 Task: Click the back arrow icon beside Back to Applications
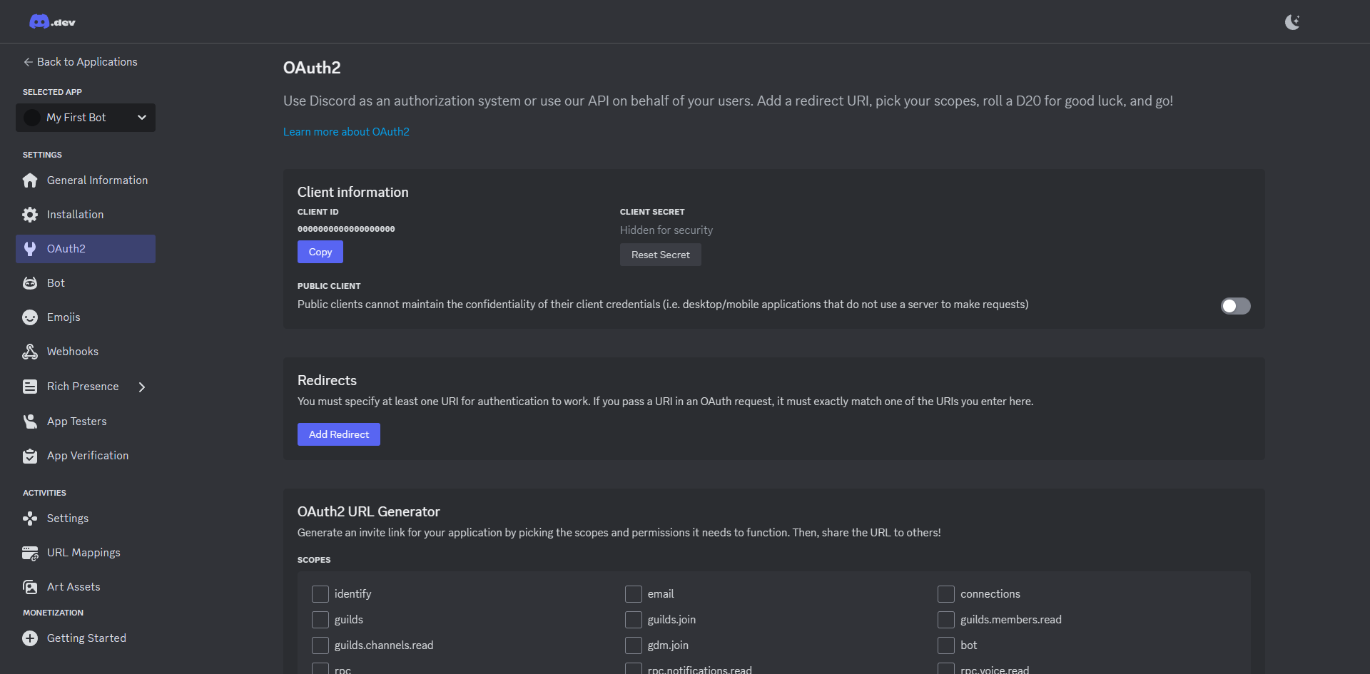pos(28,62)
